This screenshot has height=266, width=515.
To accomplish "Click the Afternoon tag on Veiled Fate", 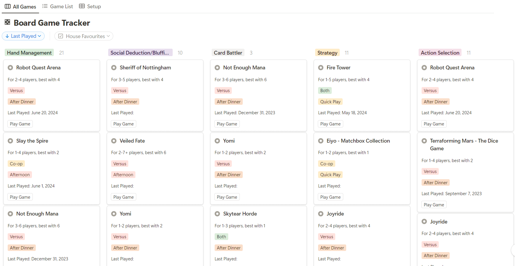I will (x=123, y=175).
